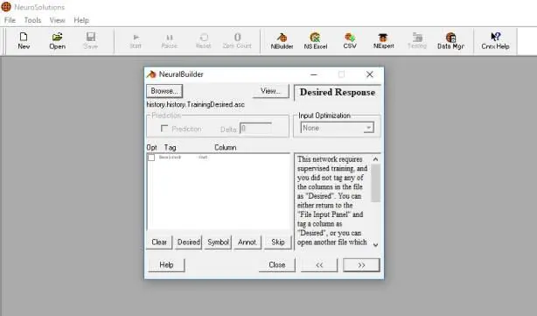Click the Symbol tag button
The image size is (537, 316).
(x=218, y=242)
